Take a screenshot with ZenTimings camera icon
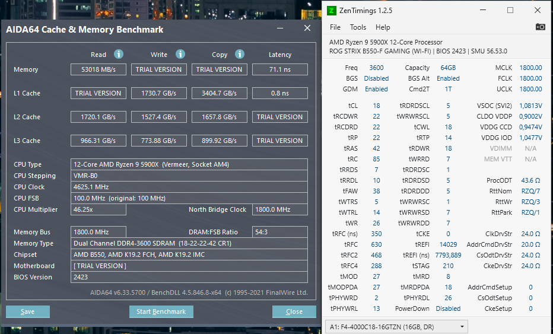 pos(540,27)
